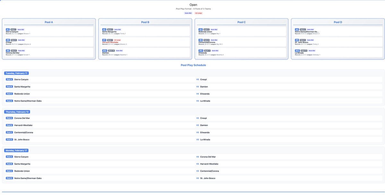Click the #10 seed badge for Damien

click(x=104, y=51)
